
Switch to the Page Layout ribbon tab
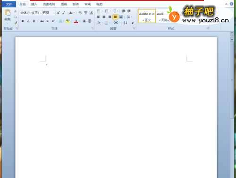point(49,4)
